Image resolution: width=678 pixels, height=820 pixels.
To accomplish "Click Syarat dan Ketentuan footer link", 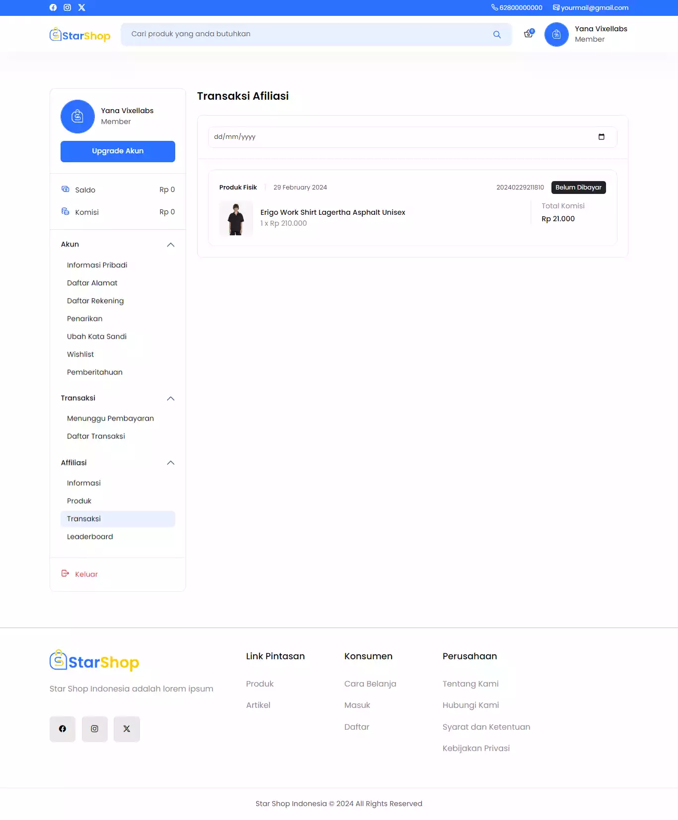I will [486, 727].
